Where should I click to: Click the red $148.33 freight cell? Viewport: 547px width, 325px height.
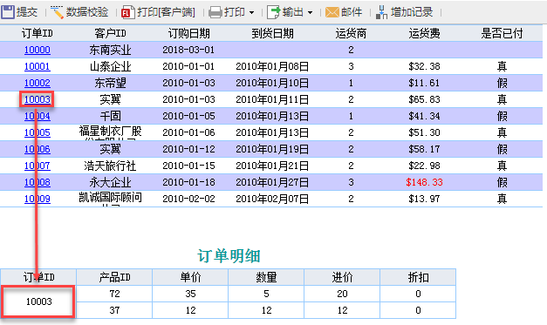[424, 182]
